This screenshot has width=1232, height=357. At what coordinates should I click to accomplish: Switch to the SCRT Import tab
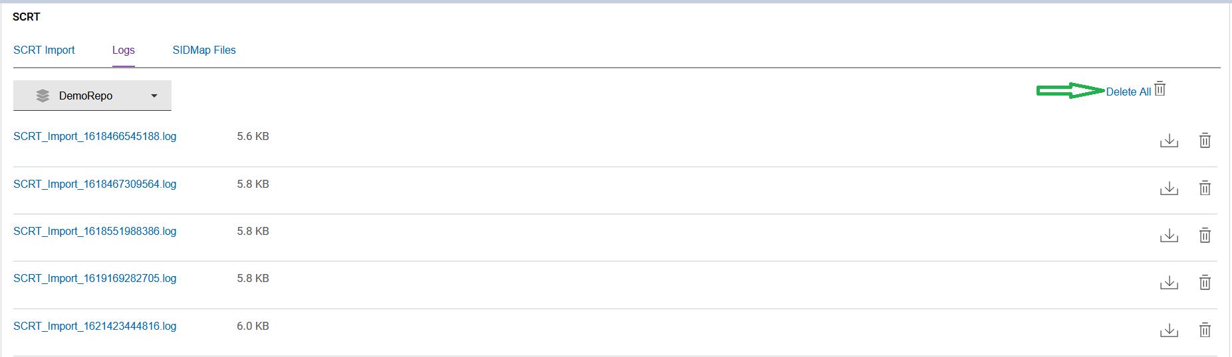[x=44, y=50]
